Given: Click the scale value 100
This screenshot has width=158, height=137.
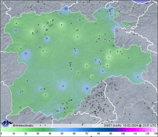Looking at the screenshot, I should pos(123,134).
